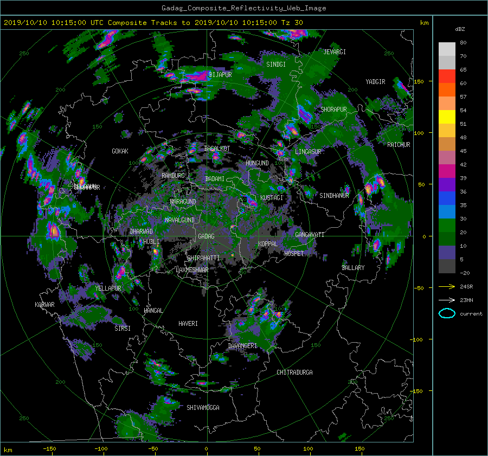The height and width of the screenshot is (456, 488).
Task: Click the BAGALKOT city label
Action: 217,149
